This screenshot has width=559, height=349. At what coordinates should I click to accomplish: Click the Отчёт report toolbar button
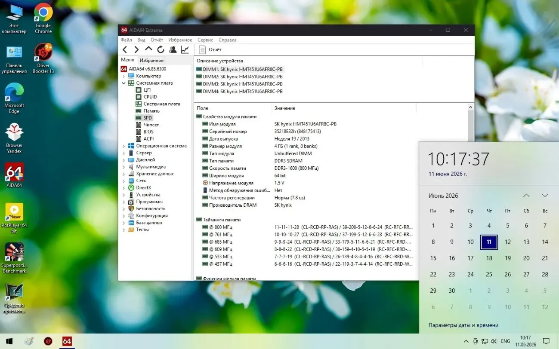(210, 49)
